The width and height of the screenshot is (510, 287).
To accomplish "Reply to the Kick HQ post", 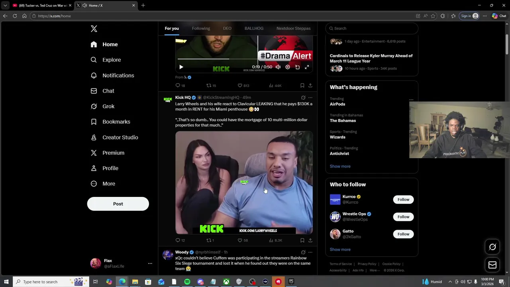I will [x=180, y=240].
